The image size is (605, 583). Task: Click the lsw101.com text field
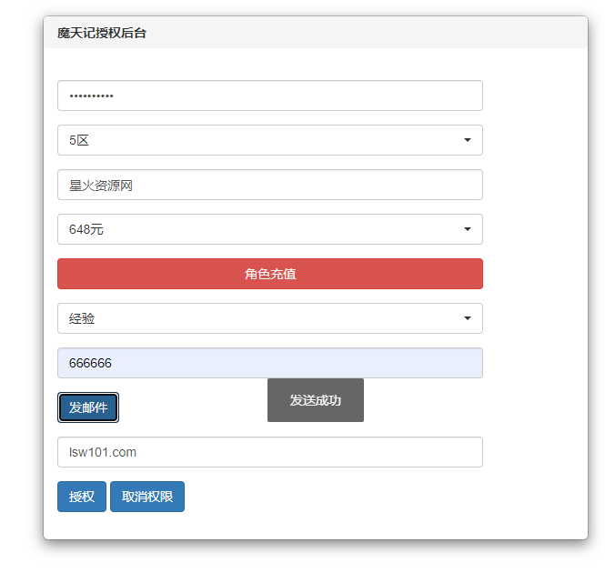pos(269,452)
